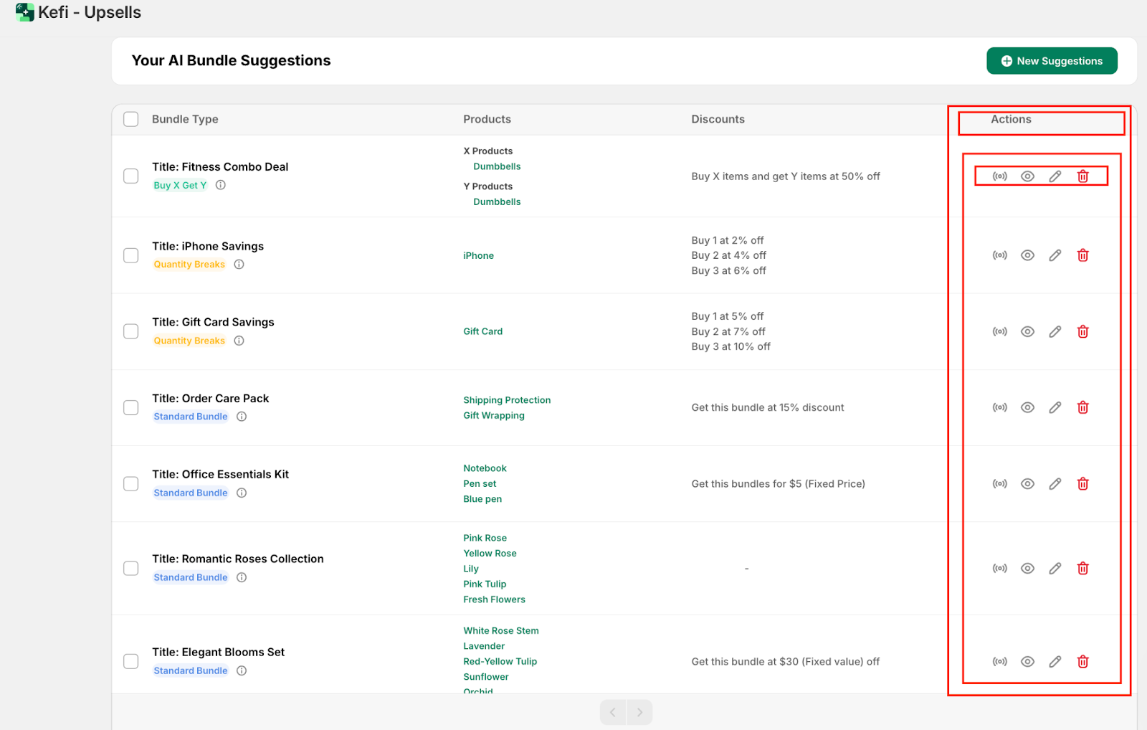
Task: Check the Fitness Combo Deal row checkbox
Action: (x=131, y=176)
